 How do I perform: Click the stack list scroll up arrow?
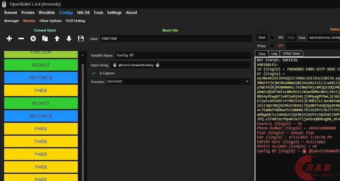82,56
